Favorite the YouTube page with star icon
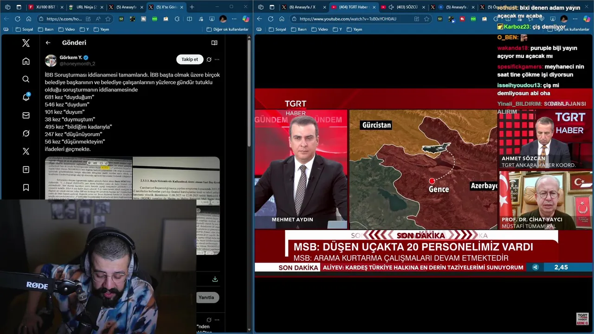The width and height of the screenshot is (594, 334). [426, 19]
